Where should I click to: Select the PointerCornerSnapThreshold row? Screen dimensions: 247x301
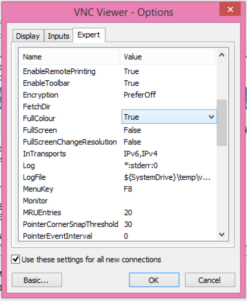pyautogui.click(x=117, y=224)
